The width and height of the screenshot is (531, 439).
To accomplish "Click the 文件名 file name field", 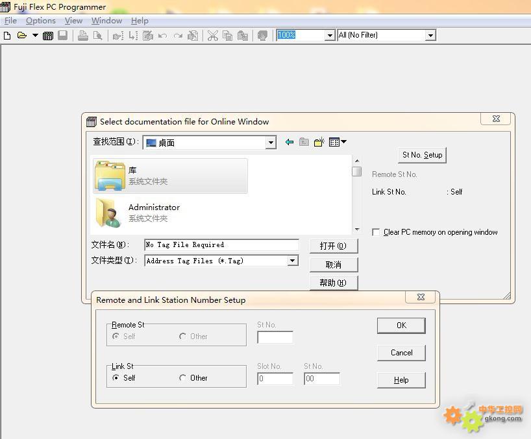I will point(221,244).
